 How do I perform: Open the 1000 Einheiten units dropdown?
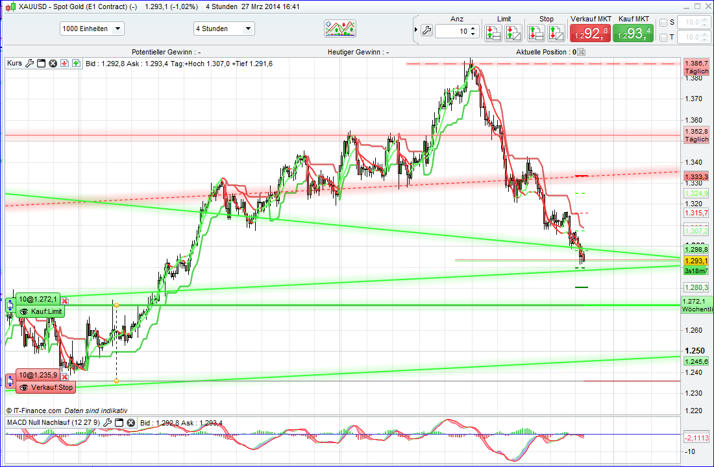click(117, 29)
